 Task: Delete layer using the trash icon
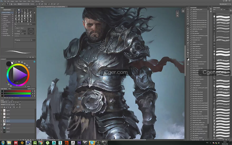(33, 140)
